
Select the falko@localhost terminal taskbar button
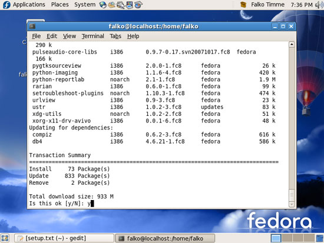click(165, 238)
